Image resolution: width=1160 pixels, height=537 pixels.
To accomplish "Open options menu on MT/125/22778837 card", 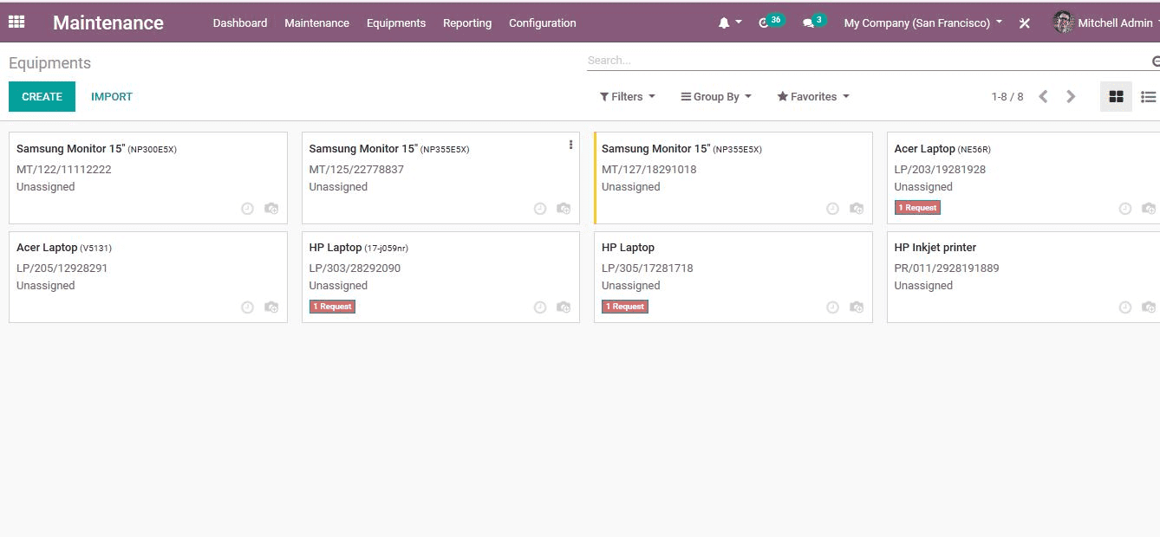I will [570, 145].
